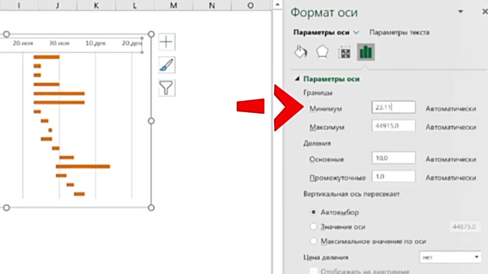This screenshot has height=274, width=488.
Task: Click the chart's right middle resize handle
Action: [151, 121]
